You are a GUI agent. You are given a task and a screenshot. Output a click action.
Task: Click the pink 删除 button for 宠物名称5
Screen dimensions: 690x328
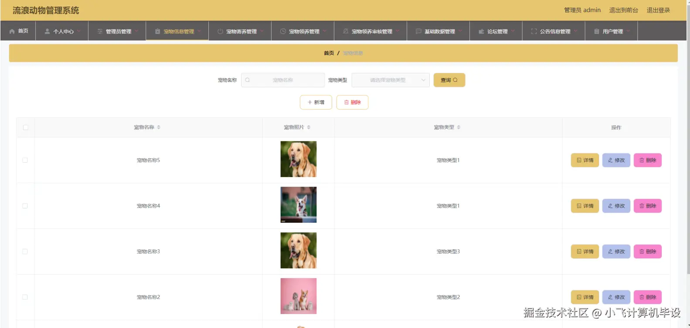click(x=648, y=160)
